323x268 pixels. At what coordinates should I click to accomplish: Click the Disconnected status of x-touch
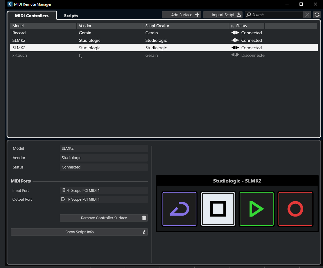point(253,55)
